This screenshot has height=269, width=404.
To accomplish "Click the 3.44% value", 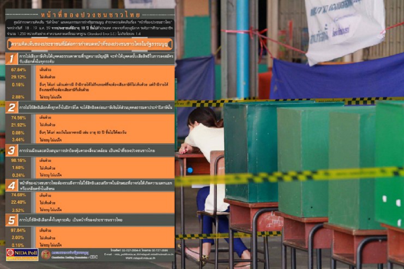I will 18,139.
